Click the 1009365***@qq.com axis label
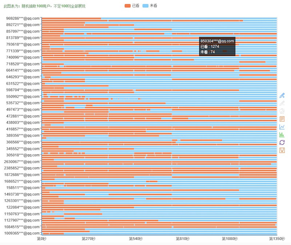Viewport: 291px width, 245px height. click(22, 233)
